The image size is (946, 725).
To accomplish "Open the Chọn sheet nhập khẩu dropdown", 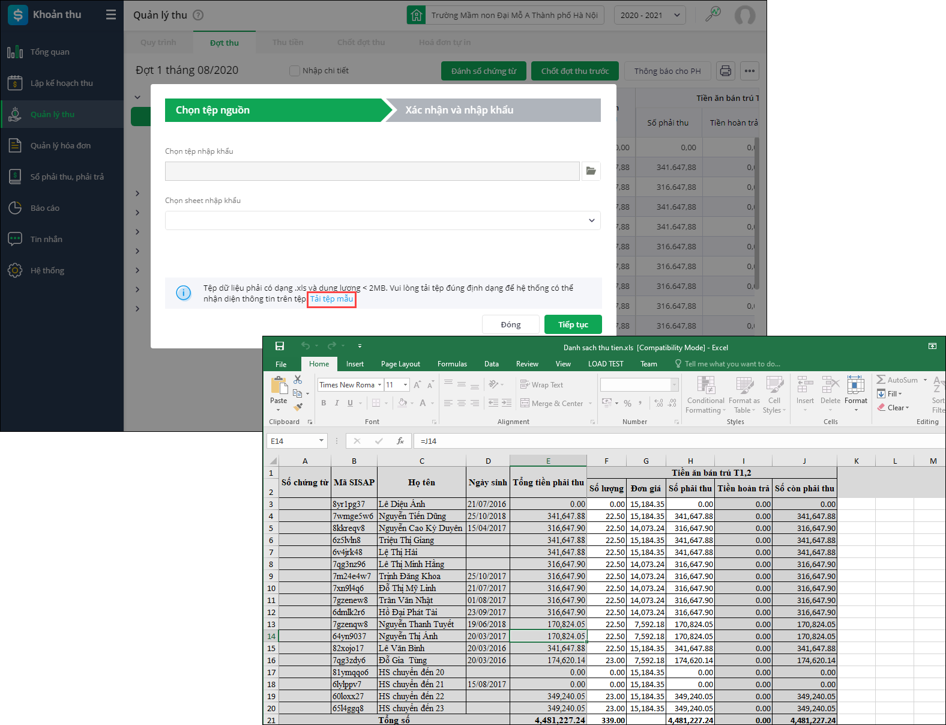I will pyautogui.click(x=383, y=220).
